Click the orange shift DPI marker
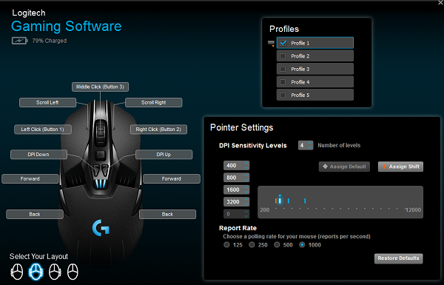This screenshot has height=285, width=444. 276,201
